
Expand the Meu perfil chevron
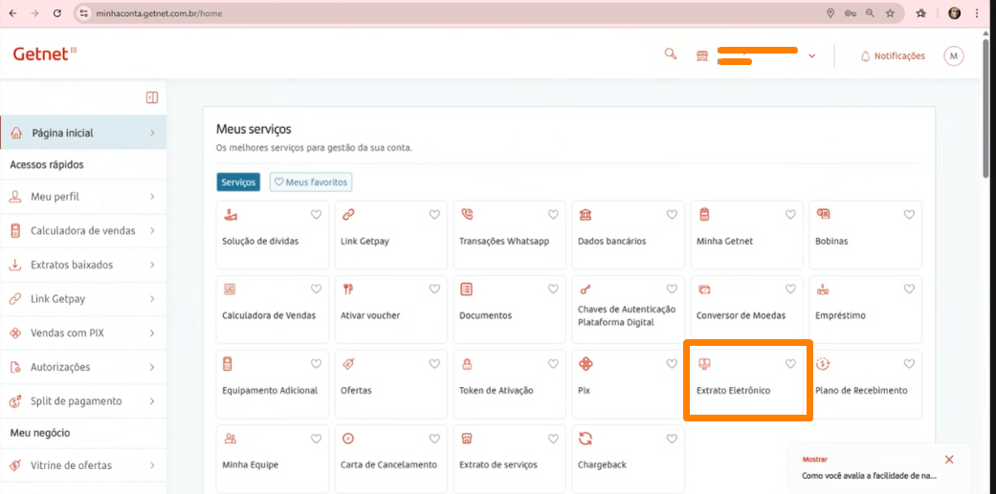click(x=152, y=197)
